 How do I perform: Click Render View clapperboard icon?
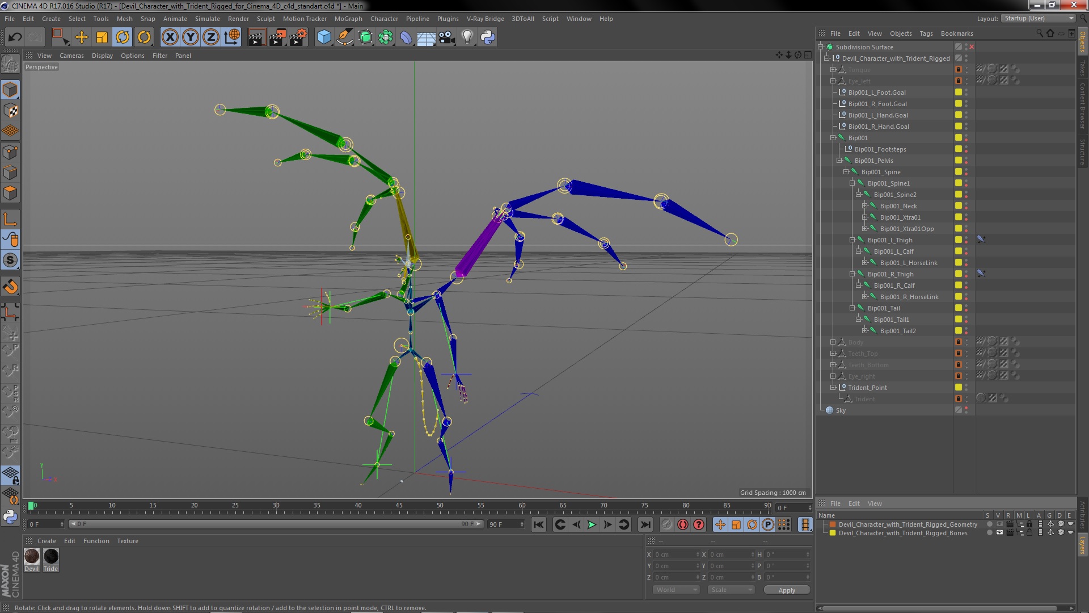[256, 37]
